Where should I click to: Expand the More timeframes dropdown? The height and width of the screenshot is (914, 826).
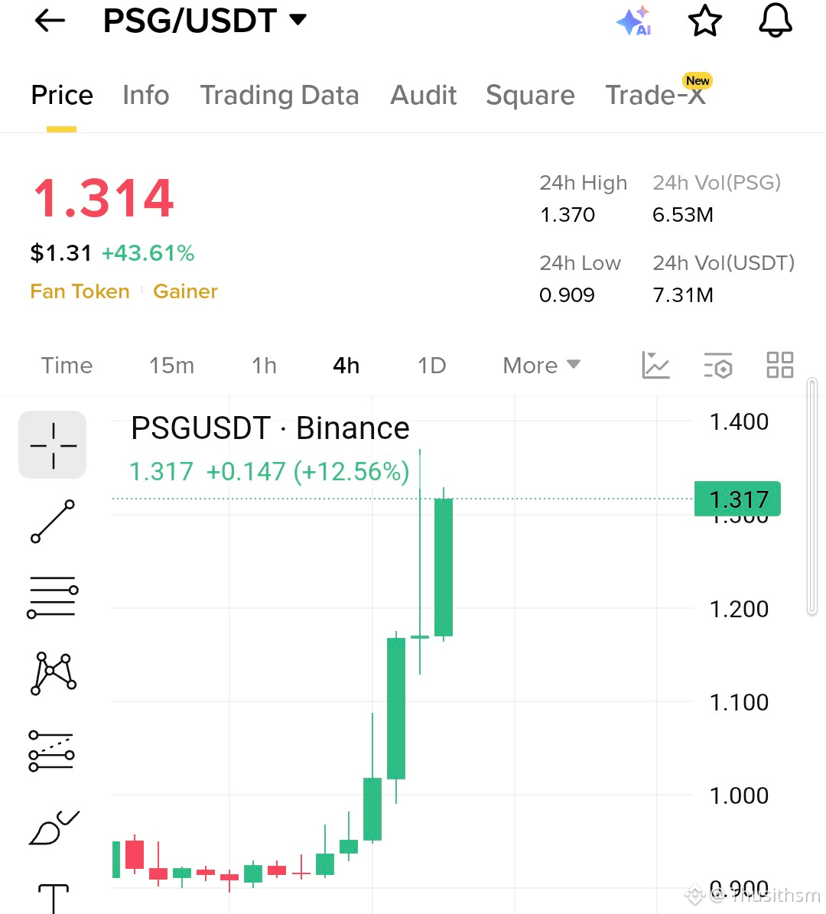click(541, 366)
